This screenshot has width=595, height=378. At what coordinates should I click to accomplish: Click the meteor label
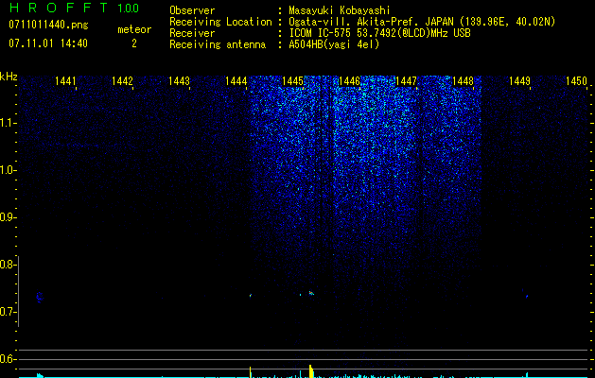point(134,29)
